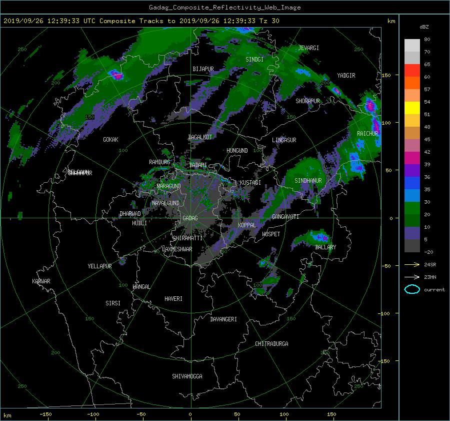
Task: Click the yellow 24SR arrow legend icon
Action: [412, 264]
